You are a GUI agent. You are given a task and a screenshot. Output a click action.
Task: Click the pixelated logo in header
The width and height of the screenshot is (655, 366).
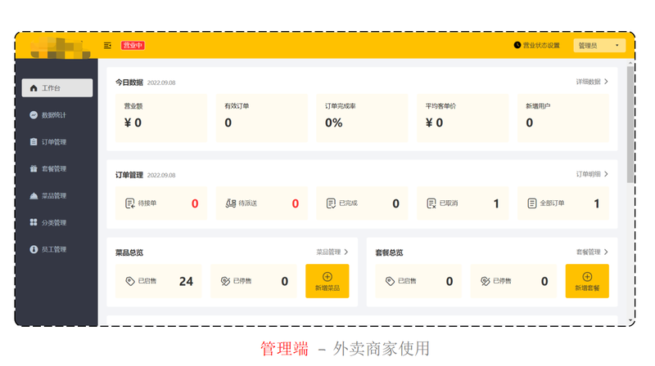(x=60, y=47)
